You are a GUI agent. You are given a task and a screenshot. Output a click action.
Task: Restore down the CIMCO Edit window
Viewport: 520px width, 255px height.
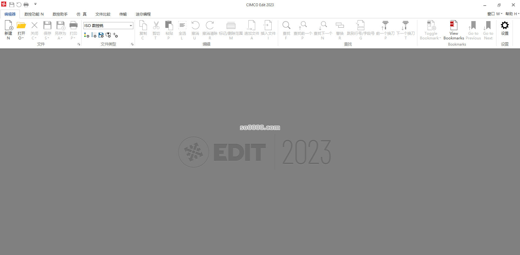tap(499, 5)
